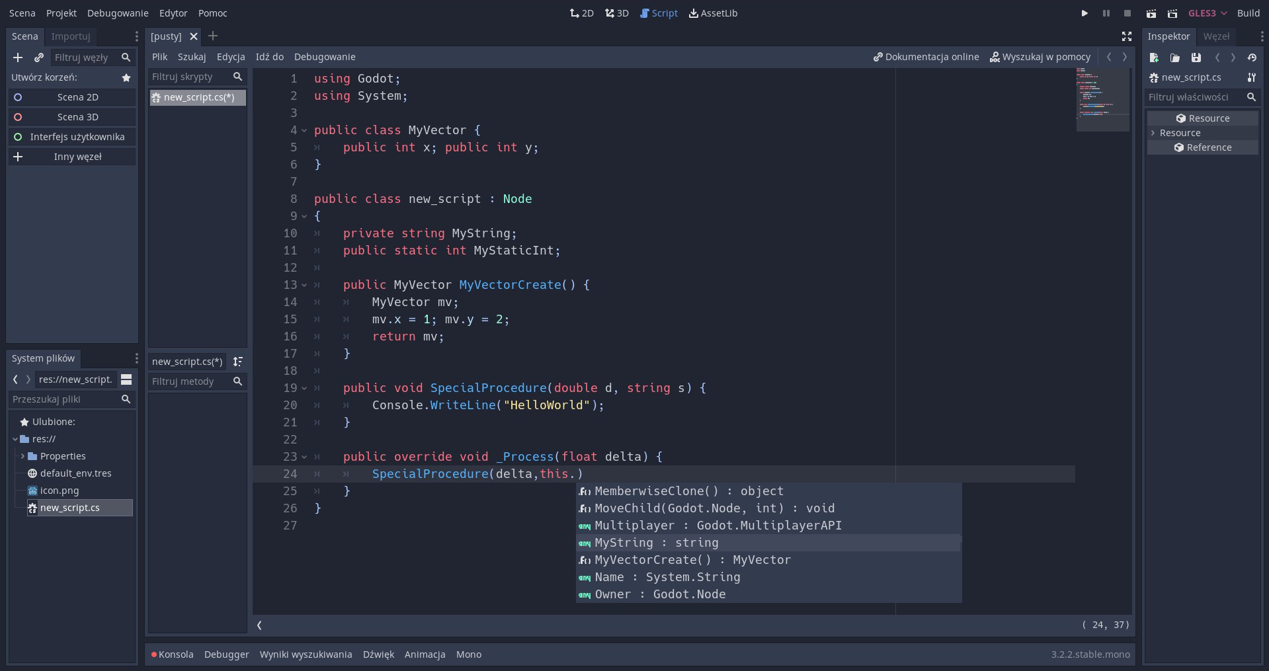
Task: Click the Build button
Action: point(1249,13)
